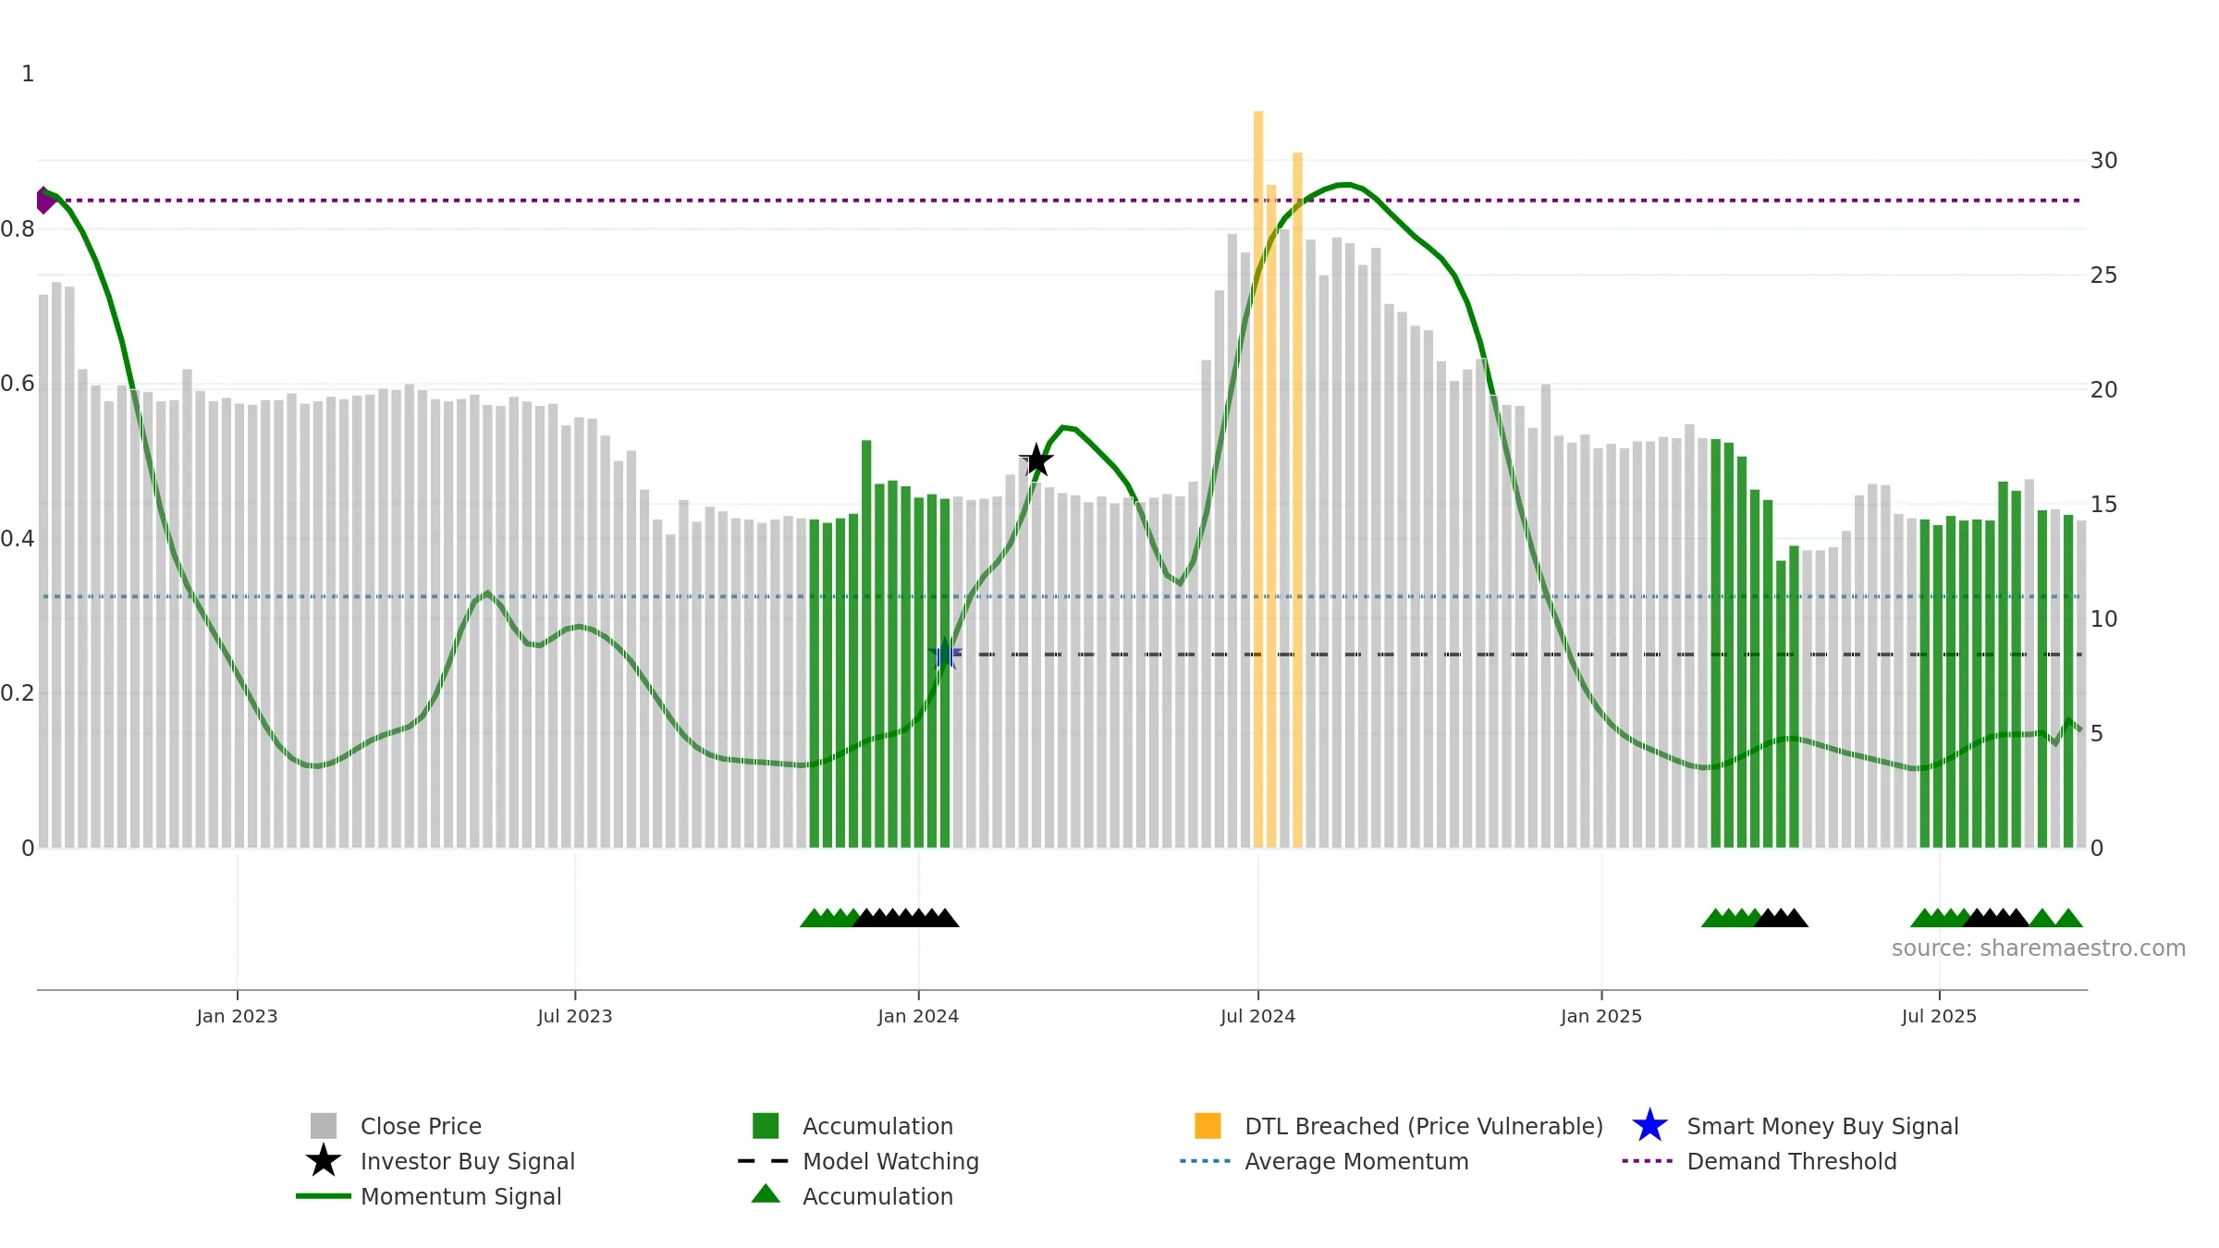Click the blue star icon in legend

click(x=1649, y=1126)
